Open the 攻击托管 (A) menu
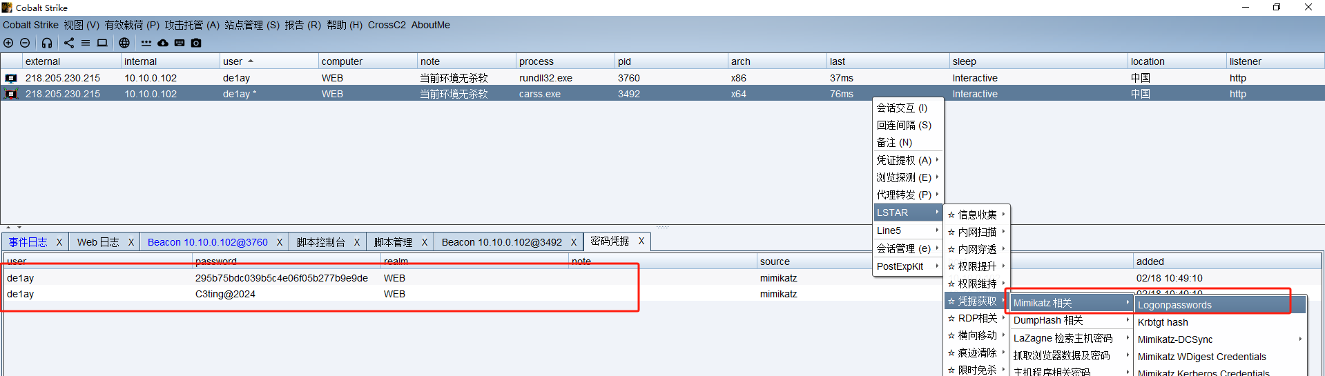 tap(191, 25)
